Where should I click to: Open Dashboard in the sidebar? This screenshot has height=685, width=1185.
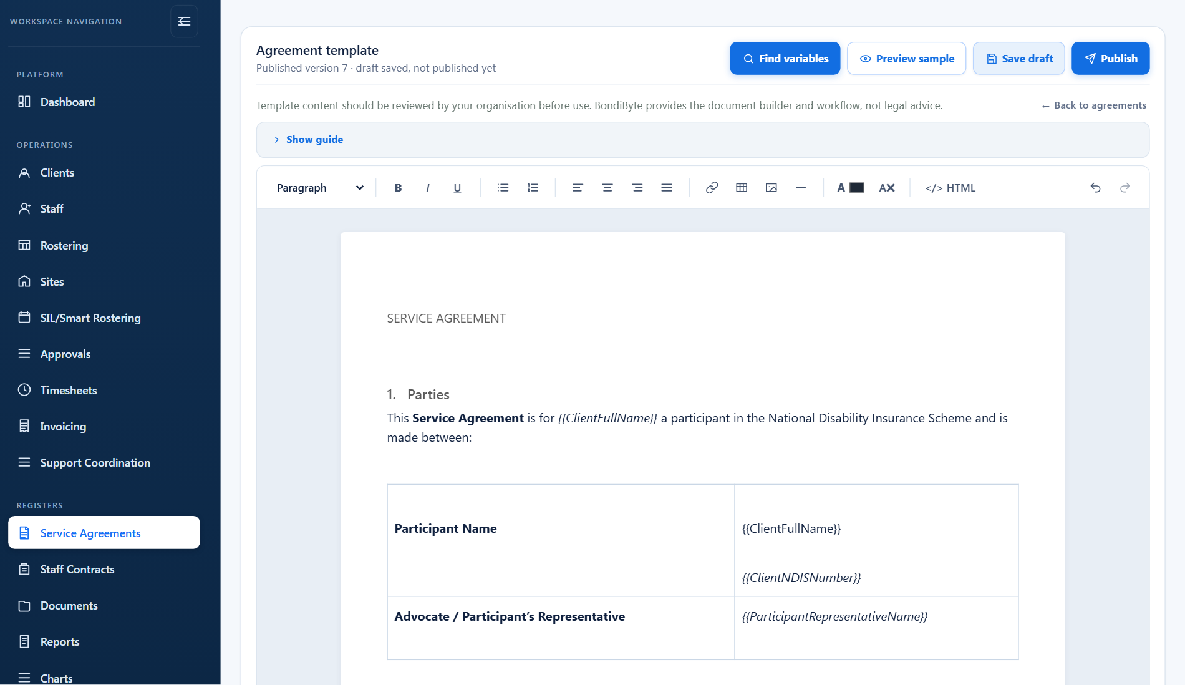104,102
